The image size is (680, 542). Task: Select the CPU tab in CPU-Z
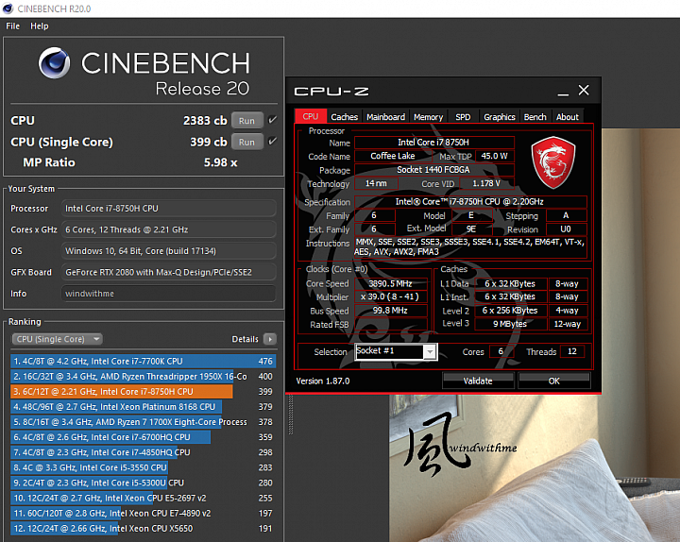[x=311, y=116]
